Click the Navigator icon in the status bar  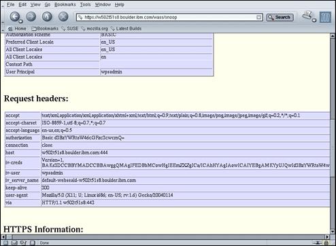tap(5, 243)
